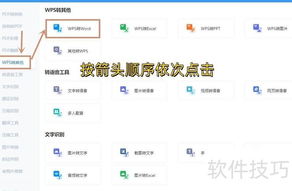Open 万能识别 sidebar category
This screenshot has height=191, width=292.
pos(10,111)
